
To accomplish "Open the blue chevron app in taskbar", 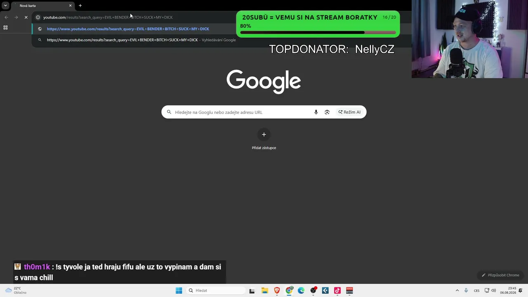I will click(x=325, y=290).
